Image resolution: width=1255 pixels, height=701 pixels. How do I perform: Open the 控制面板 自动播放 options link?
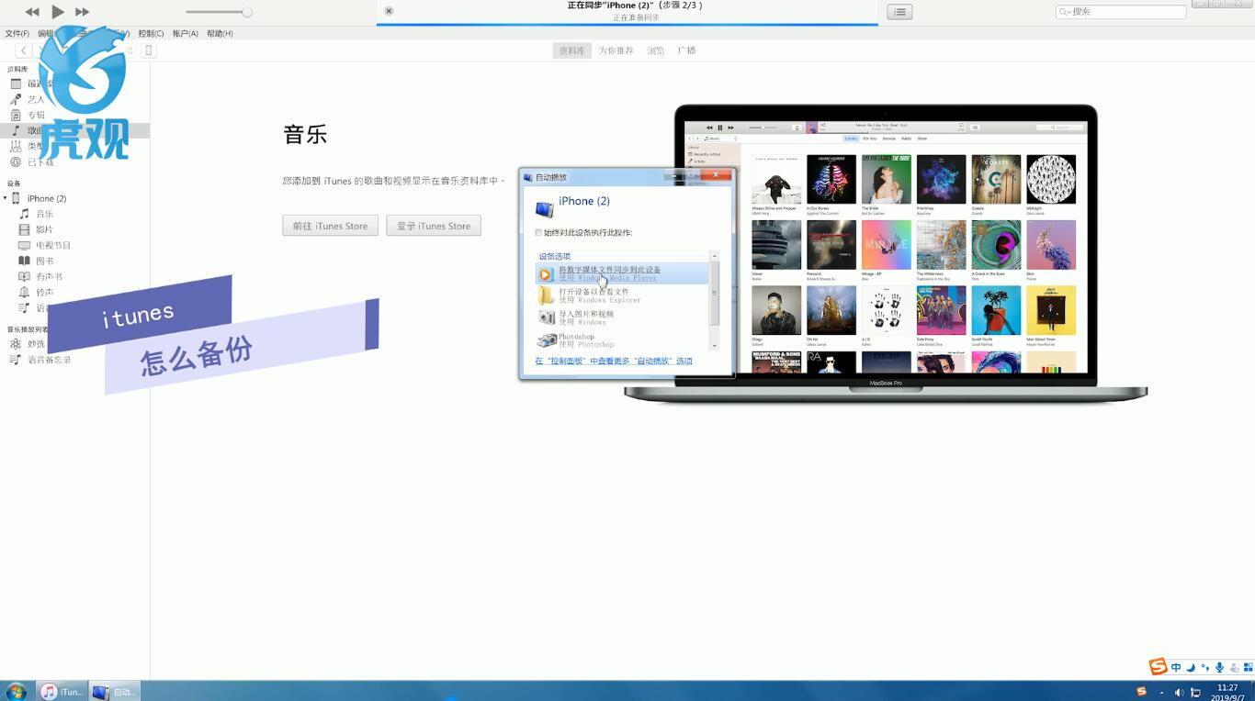click(x=614, y=362)
